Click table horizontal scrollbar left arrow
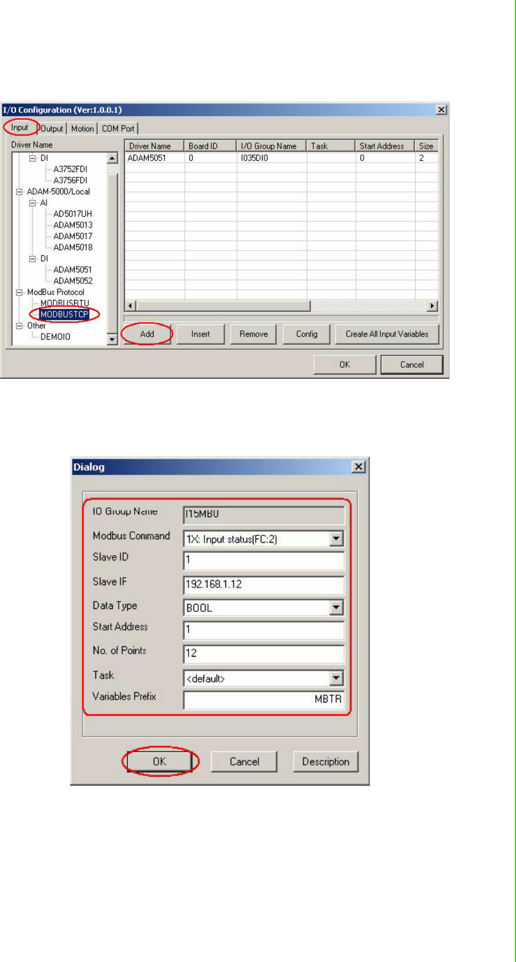Screen dimensions: 516x962 (x=130, y=305)
